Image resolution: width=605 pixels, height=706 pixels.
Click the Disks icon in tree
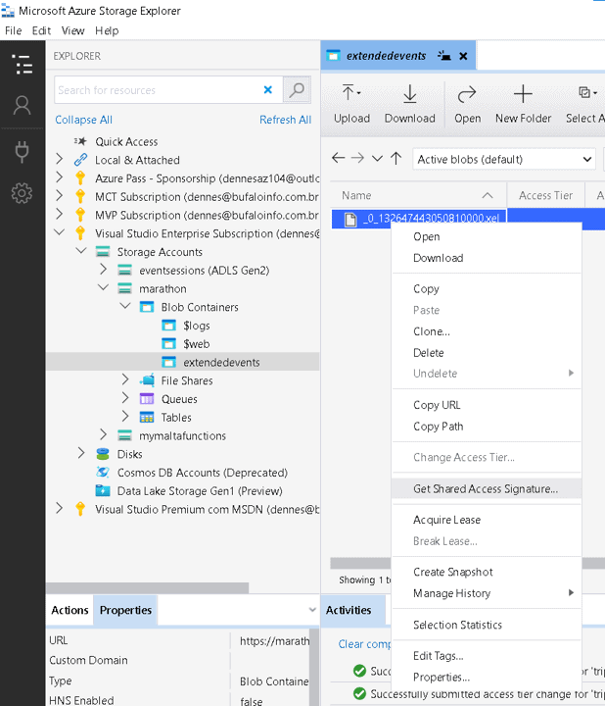point(103,454)
